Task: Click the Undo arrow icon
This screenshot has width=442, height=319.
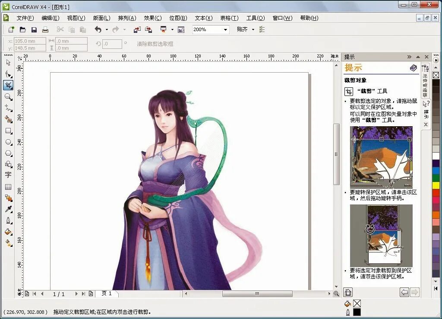Action: tap(98, 29)
